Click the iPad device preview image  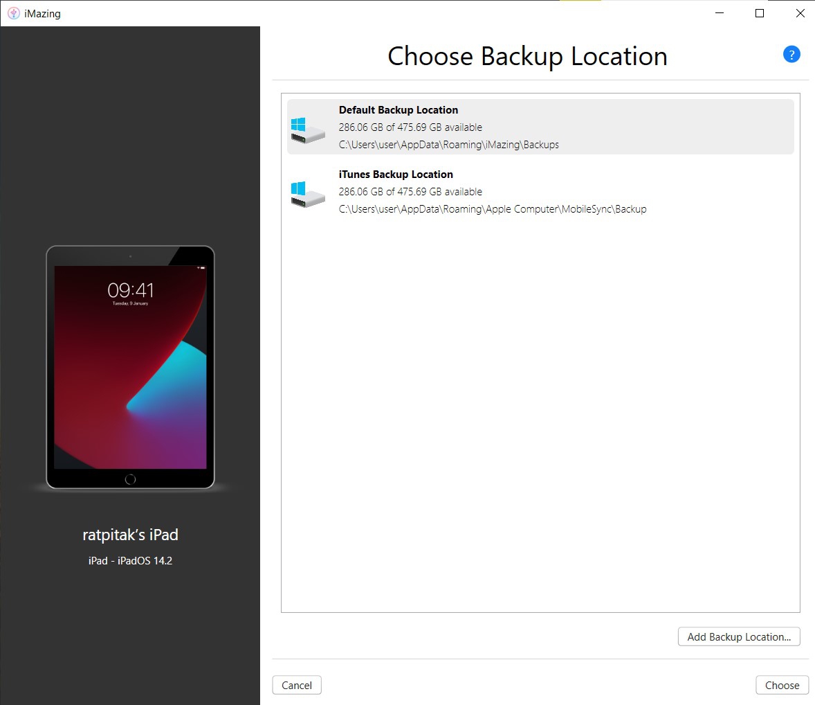point(130,367)
